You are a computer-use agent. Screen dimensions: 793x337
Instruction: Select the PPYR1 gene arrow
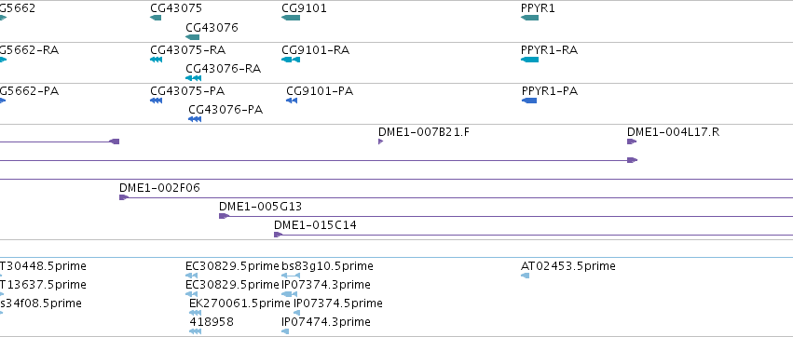[529, 18]
